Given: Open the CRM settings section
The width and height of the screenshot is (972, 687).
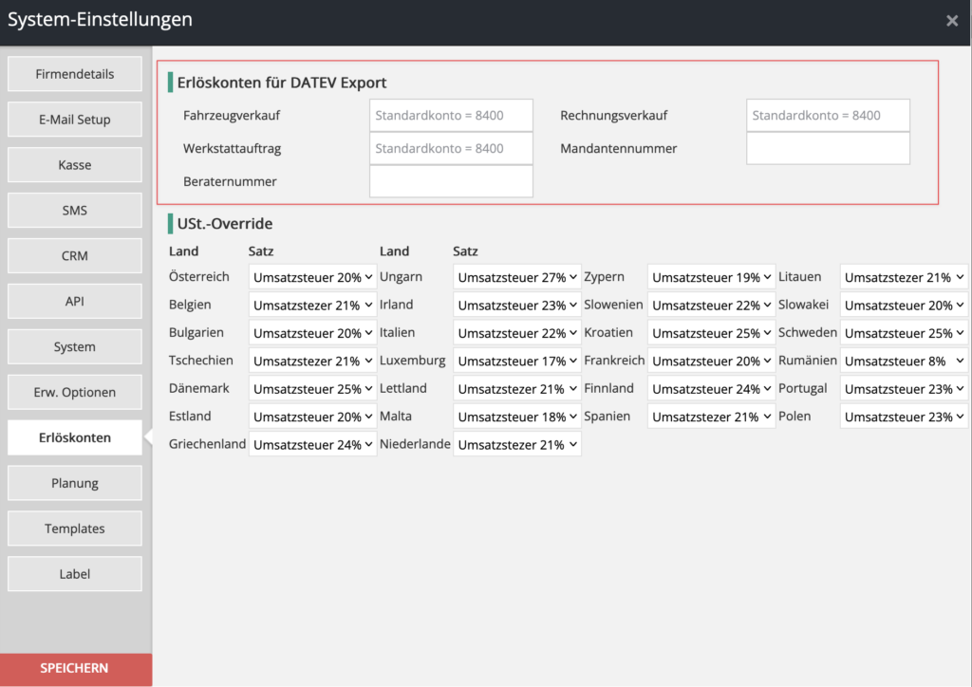Looking at the screenshot, I should point(74,255).
